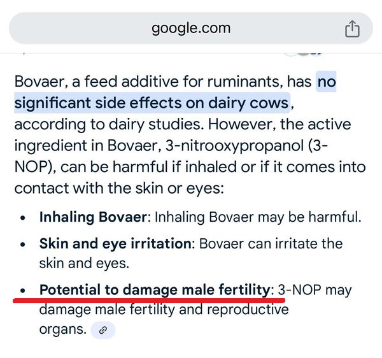The image size is (382, 358).
Task: Click the word '3-nitrooxypropanol' in the paragraph
Action: pos(234,146)
